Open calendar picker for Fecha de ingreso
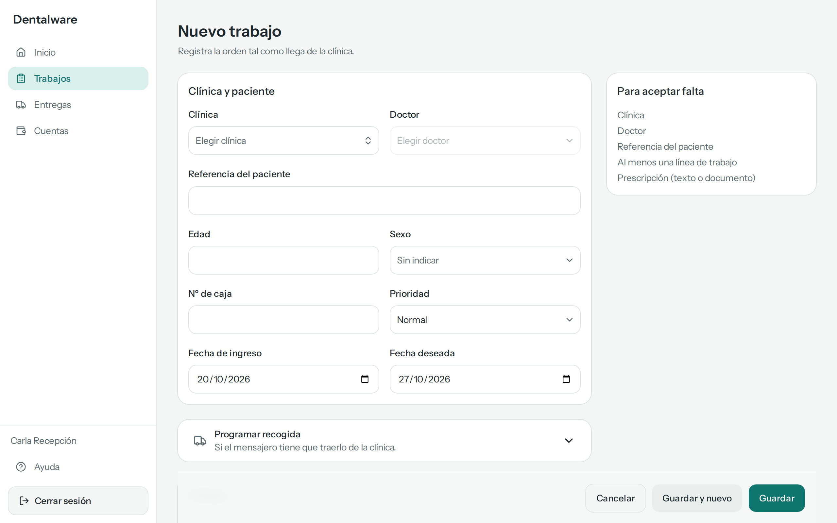Image resolution: width=837 pixels, height=523 pixels. 365,379
